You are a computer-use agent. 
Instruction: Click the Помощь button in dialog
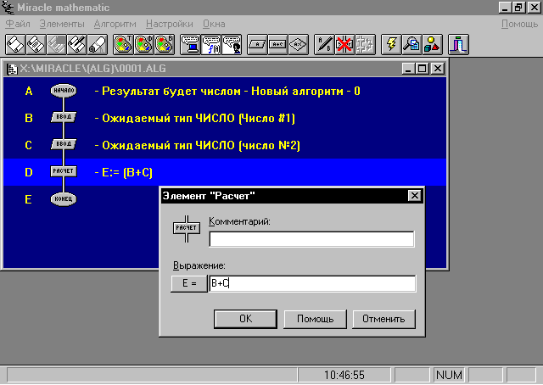coord(315,319)
